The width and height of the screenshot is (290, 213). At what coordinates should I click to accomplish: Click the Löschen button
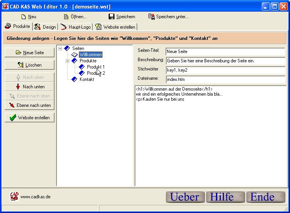click(x=30, y=65)
